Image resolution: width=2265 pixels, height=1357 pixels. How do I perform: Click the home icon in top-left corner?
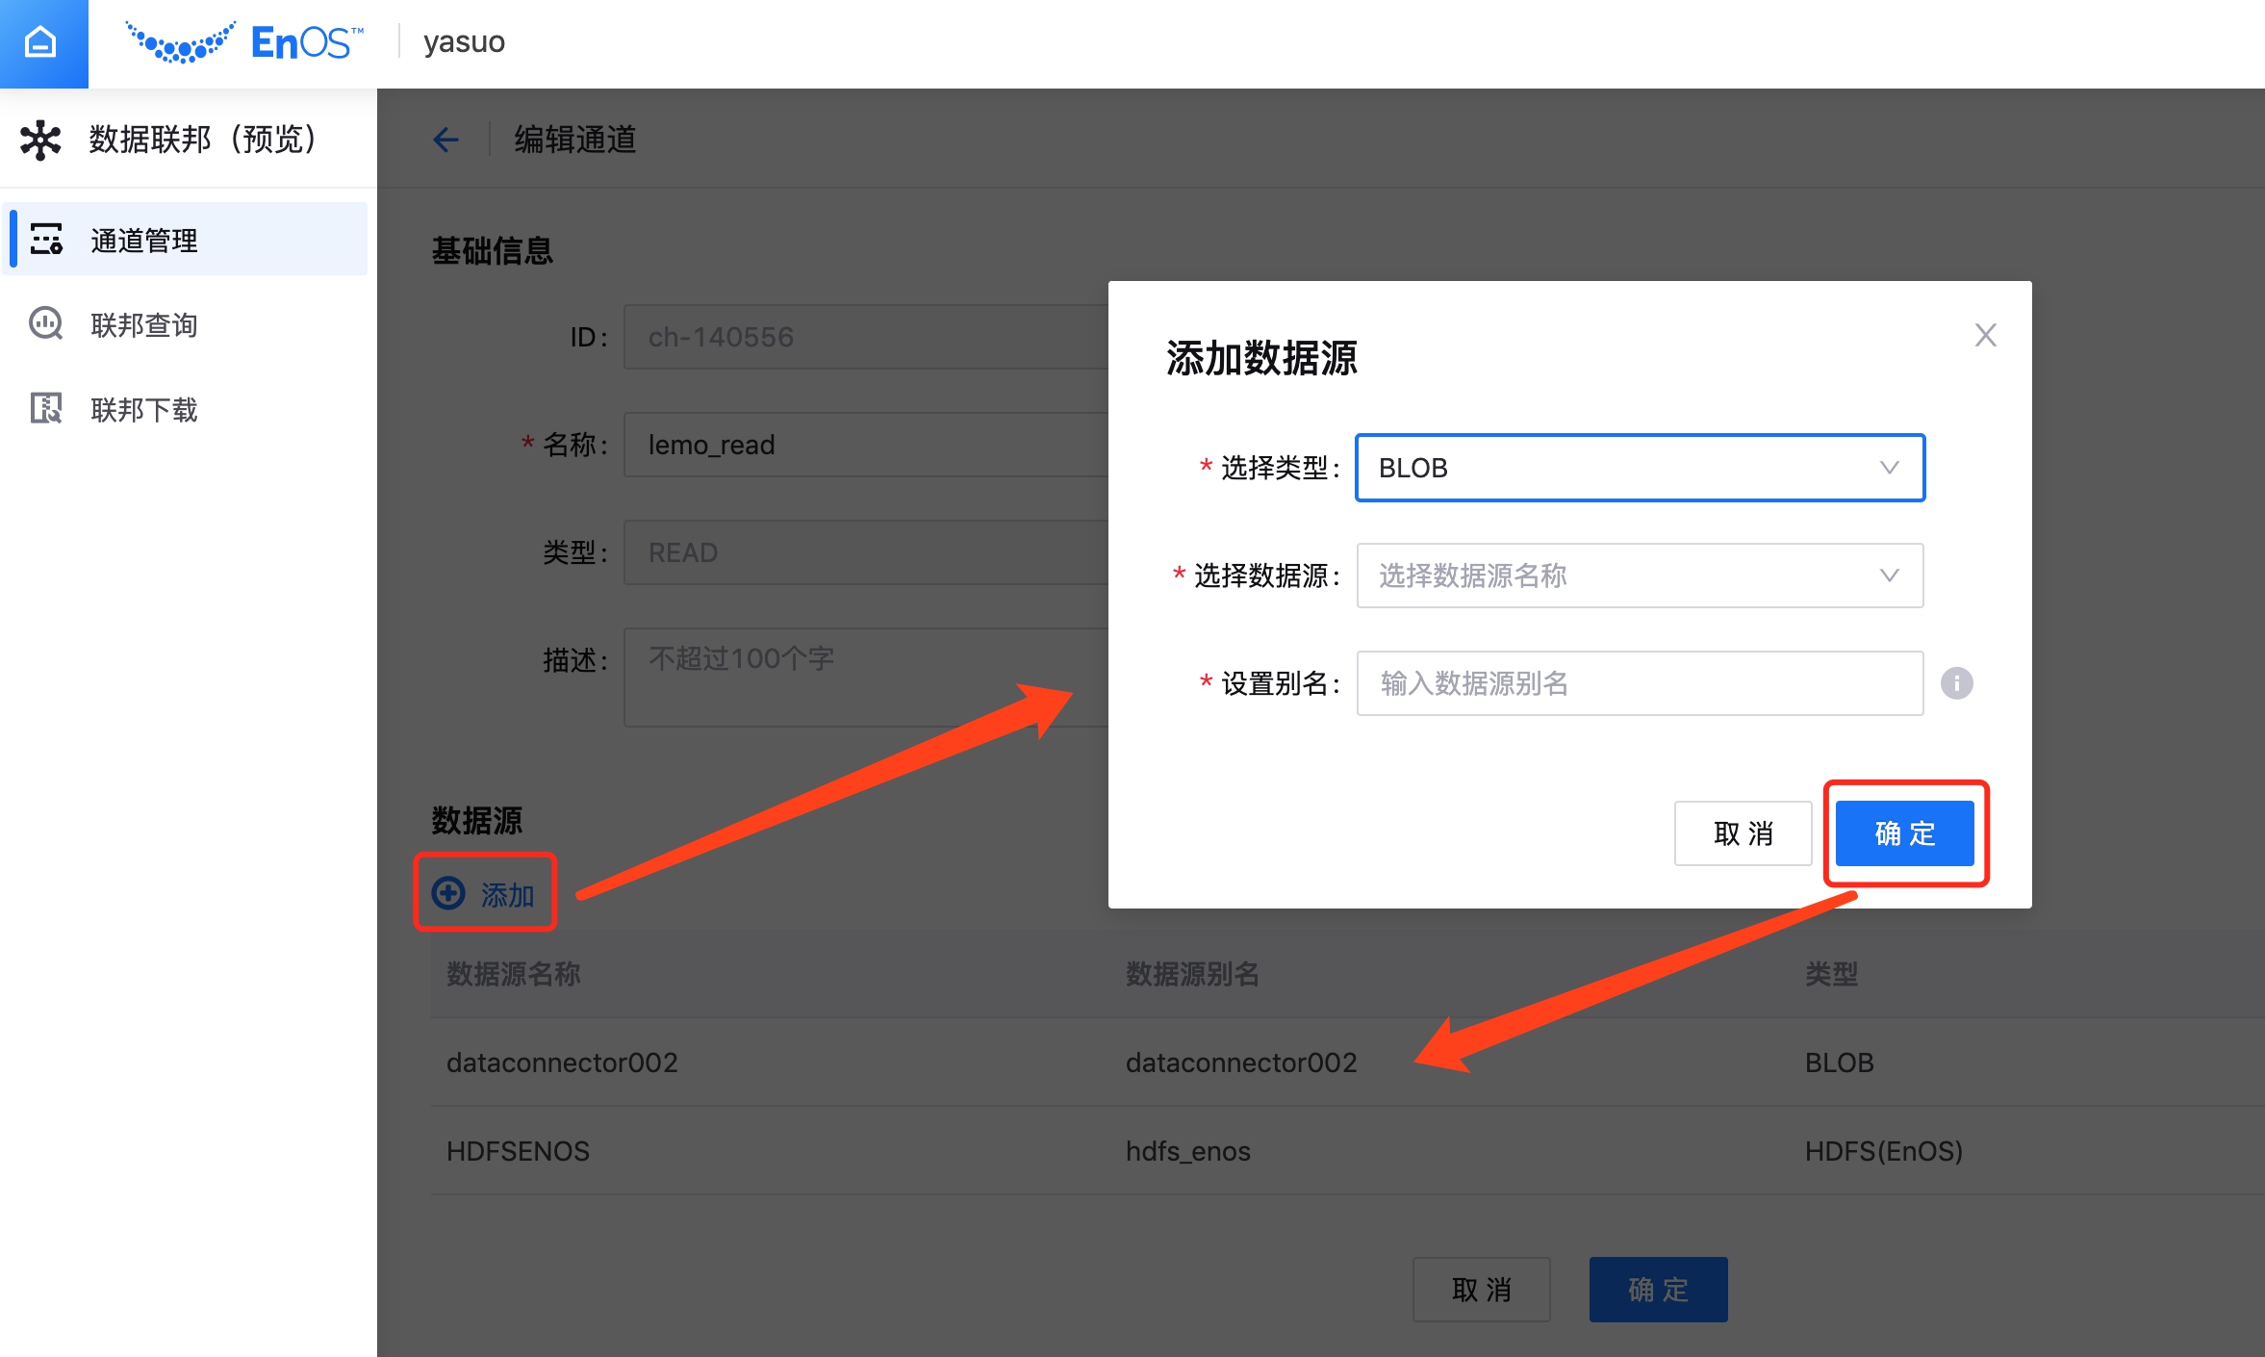pos(40,42)
